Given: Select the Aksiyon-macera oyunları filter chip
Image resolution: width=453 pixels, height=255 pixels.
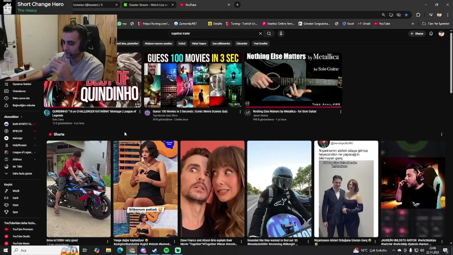Looking at the screenshot, I should pyautogui.click(x=158, y=44).
